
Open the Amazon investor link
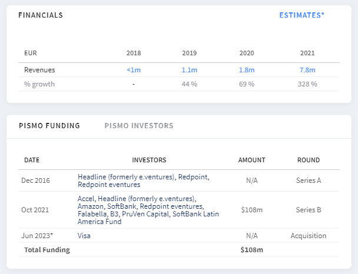pos(91,206)
